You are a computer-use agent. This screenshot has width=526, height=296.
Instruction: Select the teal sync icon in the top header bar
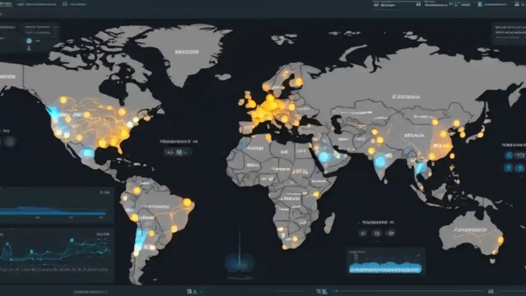[480, 4]
